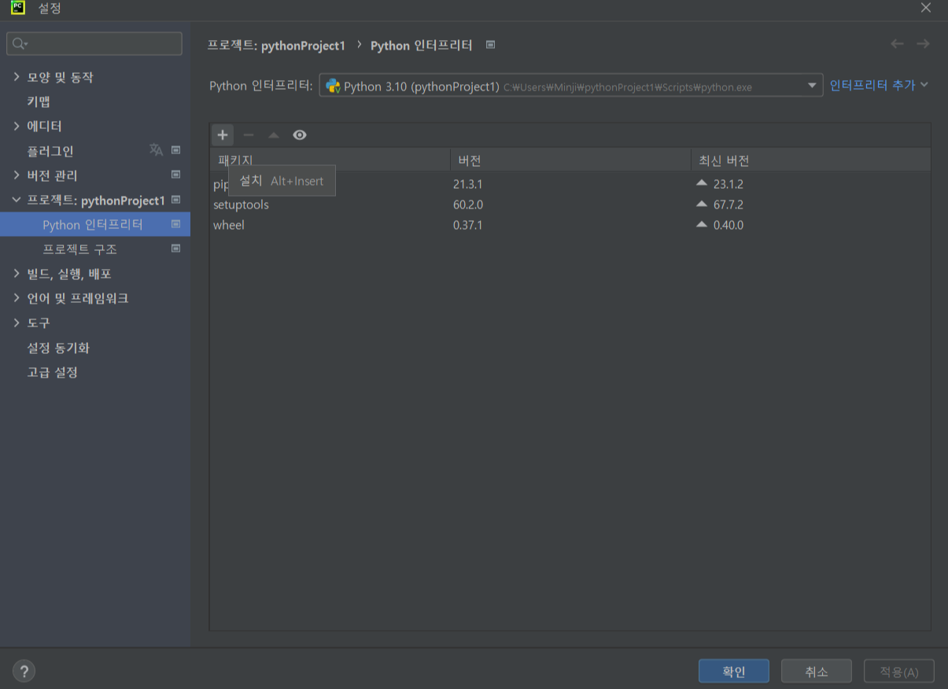Click the 패키지 column header
The width and height of the screenshot is (948, 689).
click(x=330, y=160)
